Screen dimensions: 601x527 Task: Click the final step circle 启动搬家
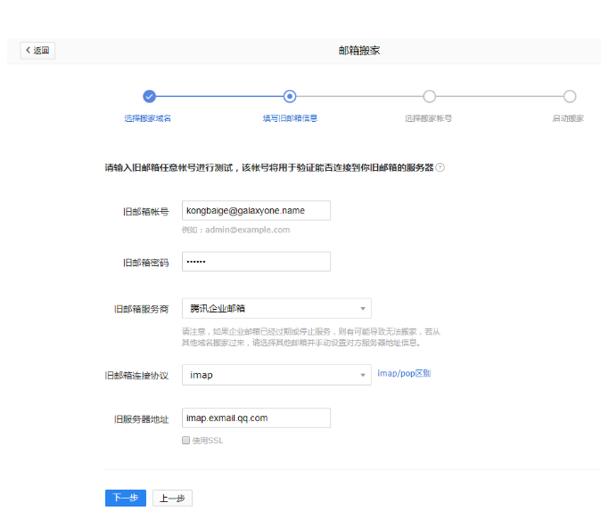click(570, 96)
